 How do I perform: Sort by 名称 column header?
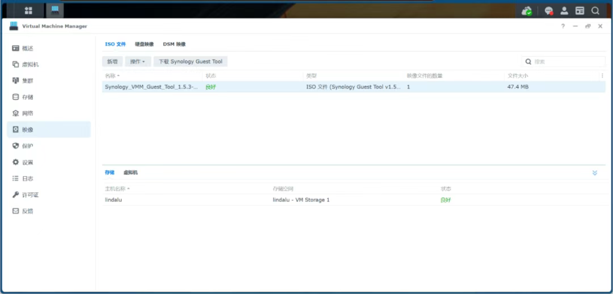tap(112, 75)
